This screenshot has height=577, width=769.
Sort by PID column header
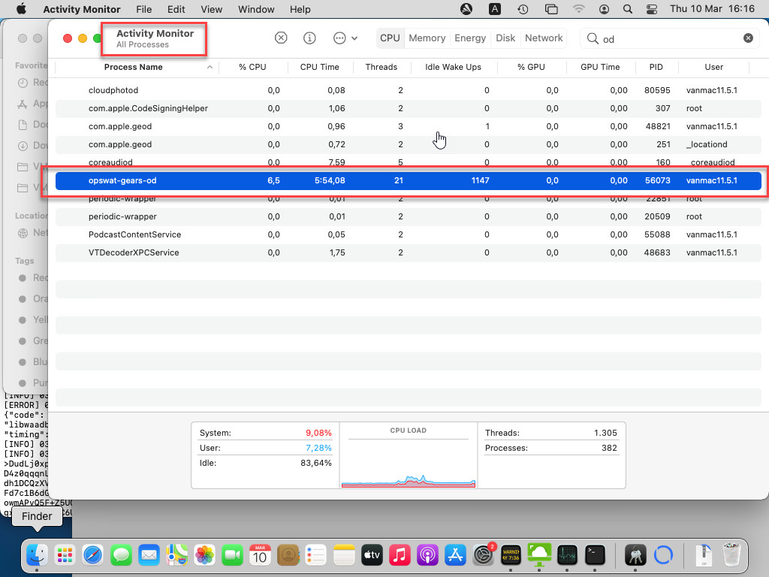pyautogui.click(x=656, y=67)
